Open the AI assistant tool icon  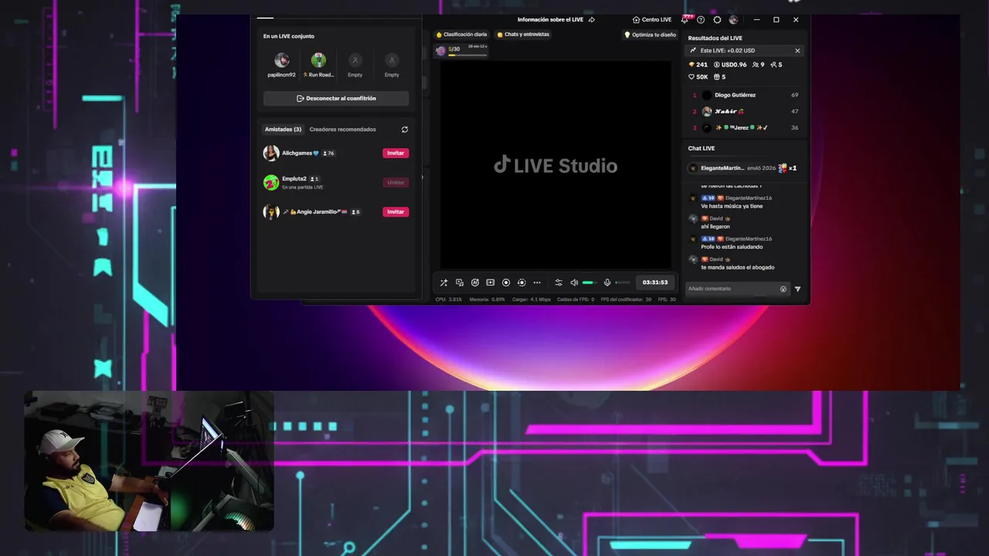click(475, 283)
